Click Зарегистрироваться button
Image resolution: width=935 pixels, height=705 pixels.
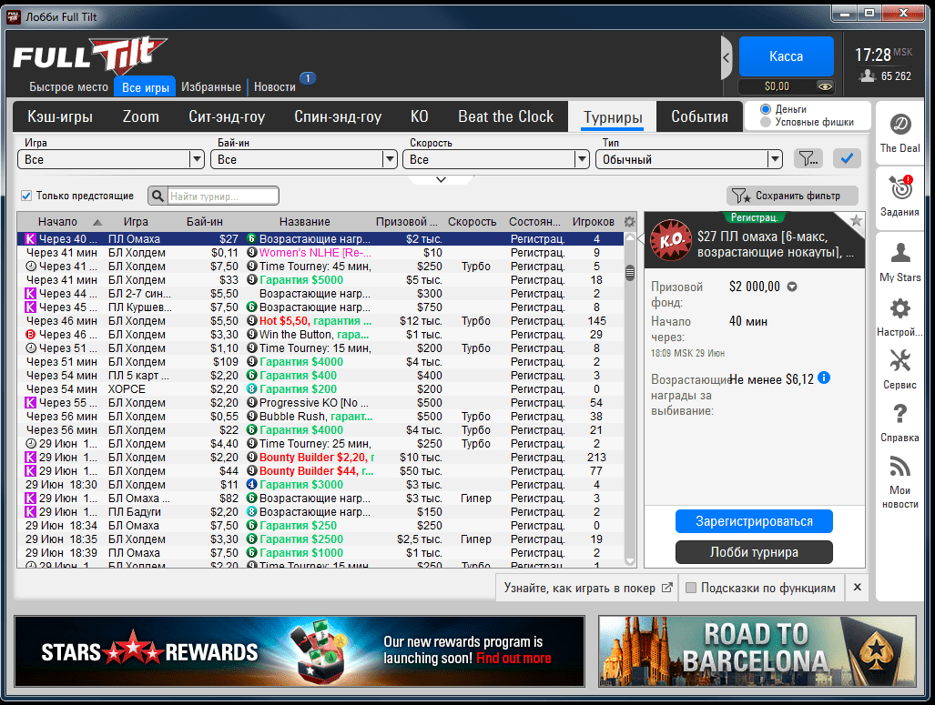754,521
